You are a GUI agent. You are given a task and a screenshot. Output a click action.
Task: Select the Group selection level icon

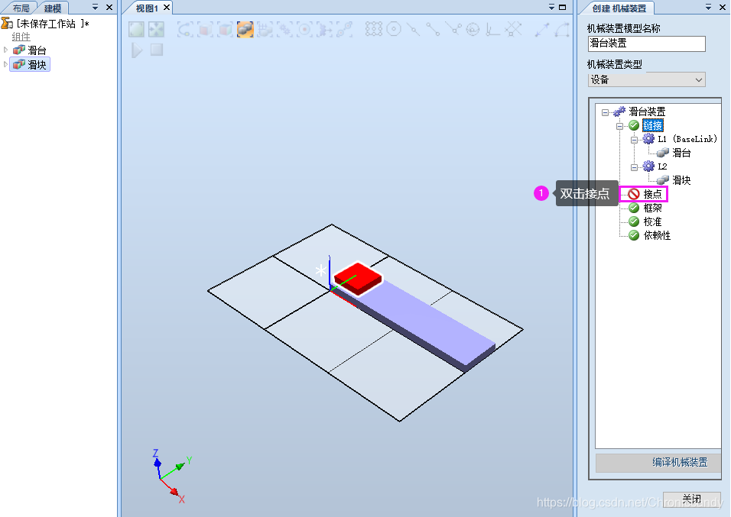point(265,29)
